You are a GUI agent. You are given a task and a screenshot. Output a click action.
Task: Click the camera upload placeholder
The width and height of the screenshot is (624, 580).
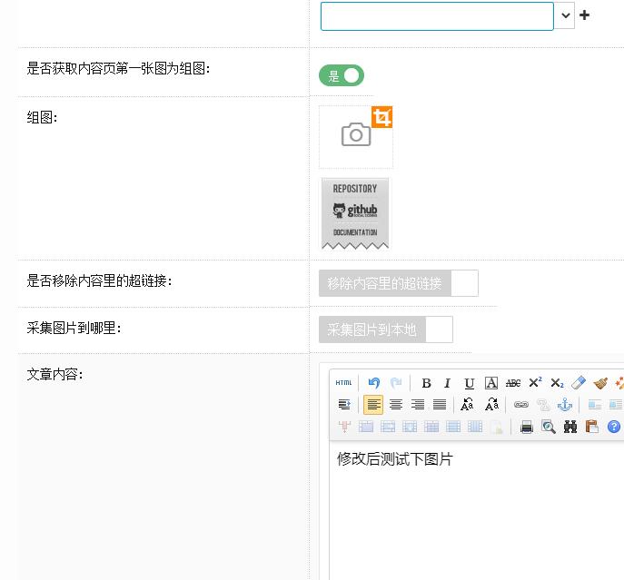[x=355, y=136]
